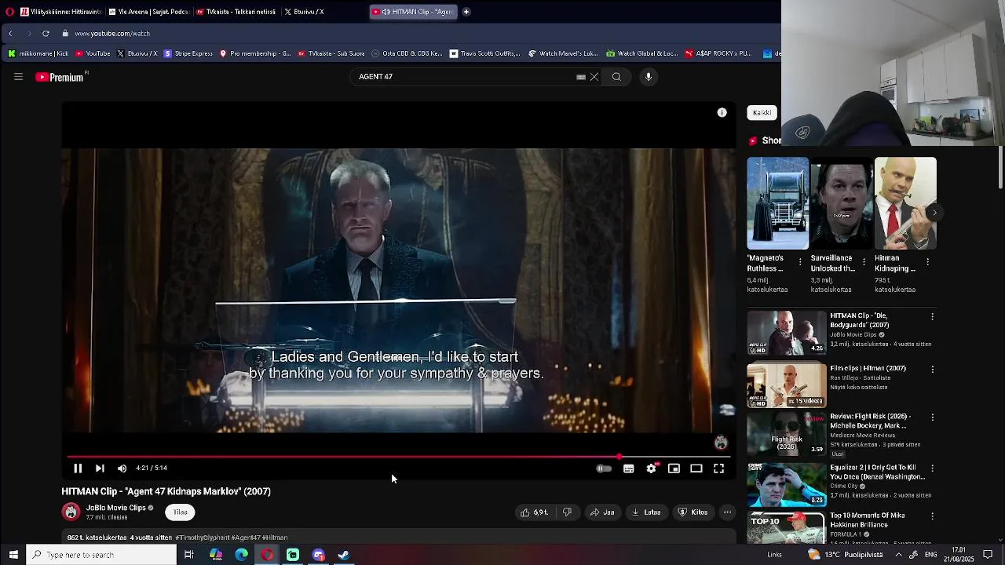The height and width of the screenshot is (565, 1005).
Task: Toggle subtitles on the video
Action: point(628,468)
